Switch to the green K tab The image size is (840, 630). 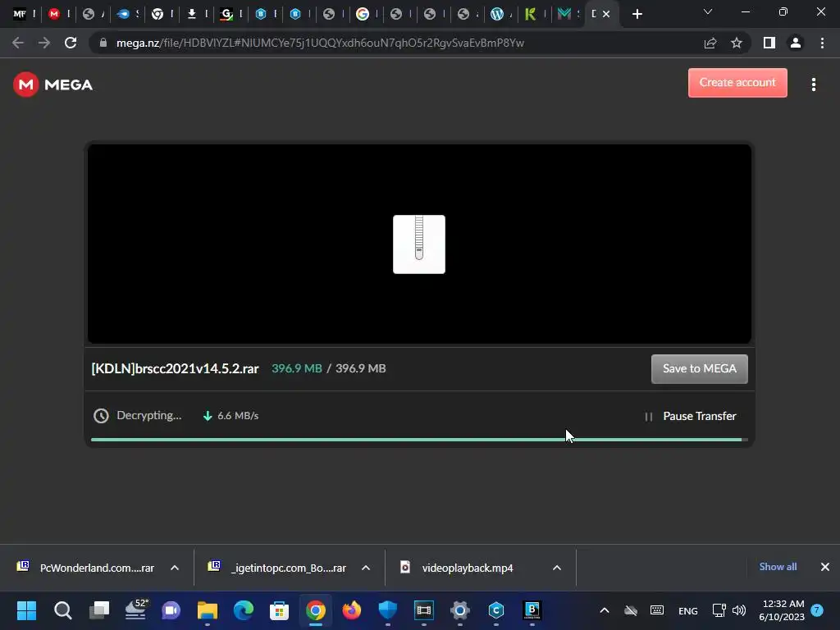531,15
